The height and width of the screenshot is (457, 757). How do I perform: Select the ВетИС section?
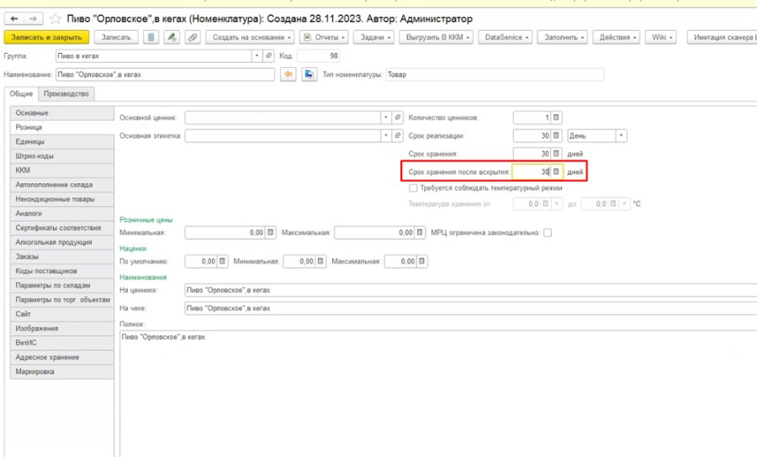[x=61, y=343]
